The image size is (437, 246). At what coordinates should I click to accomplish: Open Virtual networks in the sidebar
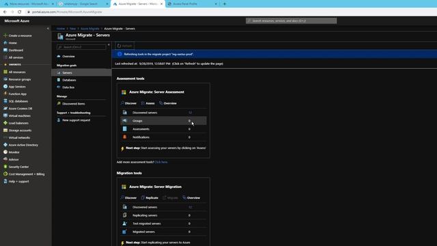[x=19, y=137]
